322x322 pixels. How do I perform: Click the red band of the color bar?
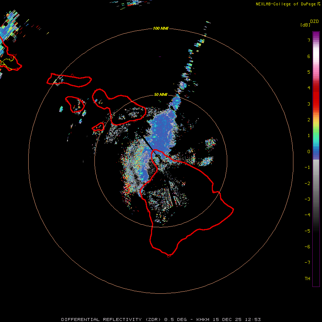coord(316,96)
